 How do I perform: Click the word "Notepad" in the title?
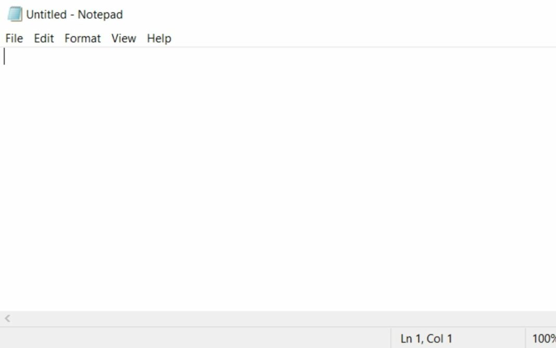[x=100, y=15]
